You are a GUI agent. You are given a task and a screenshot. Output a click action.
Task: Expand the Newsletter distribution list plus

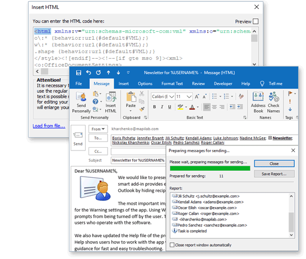270,138
